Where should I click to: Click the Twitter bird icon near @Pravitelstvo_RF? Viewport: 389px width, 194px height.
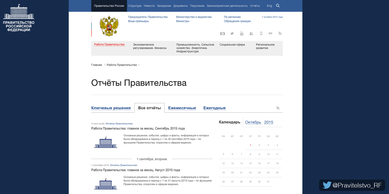click(x=327, y=185)
